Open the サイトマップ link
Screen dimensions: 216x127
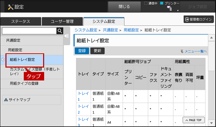pyautogui.click(x=32, y=100)
